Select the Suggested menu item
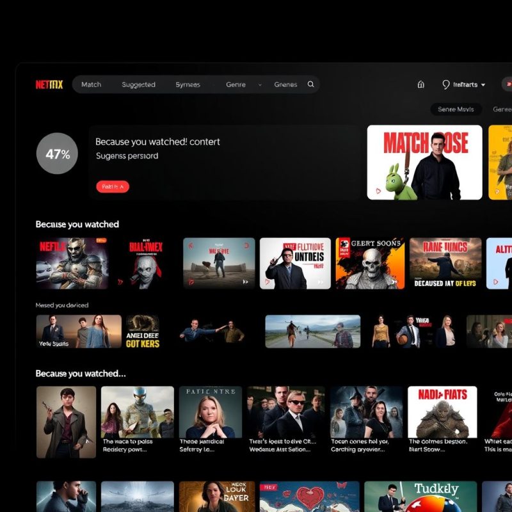Viewport: 512px width, 512px height. click(138, 84)
